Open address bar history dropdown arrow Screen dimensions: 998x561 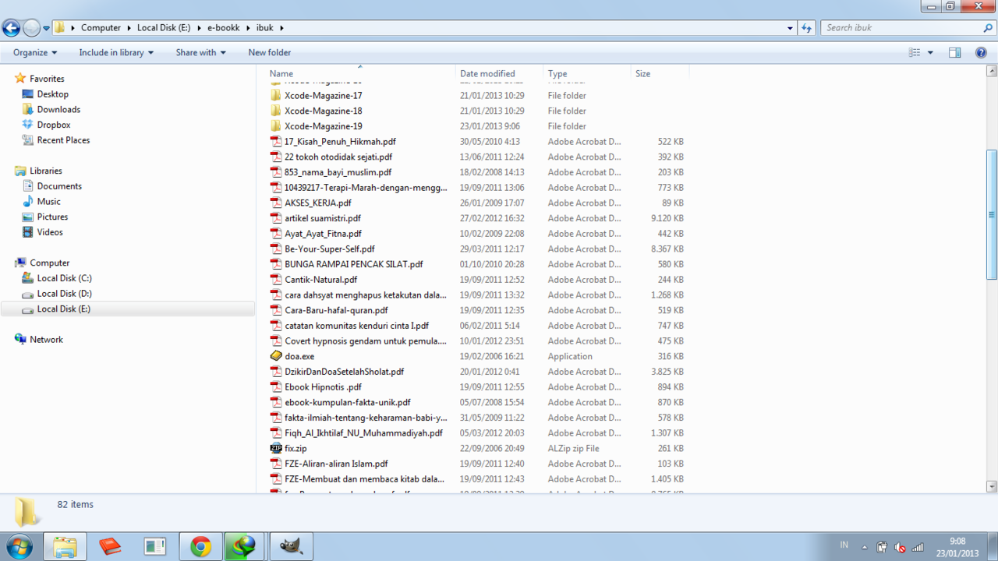[791, 27]
